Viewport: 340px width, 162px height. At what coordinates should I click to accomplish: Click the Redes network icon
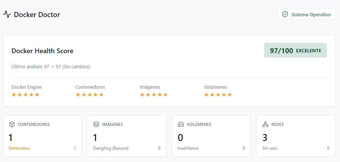tap(265, 124)
